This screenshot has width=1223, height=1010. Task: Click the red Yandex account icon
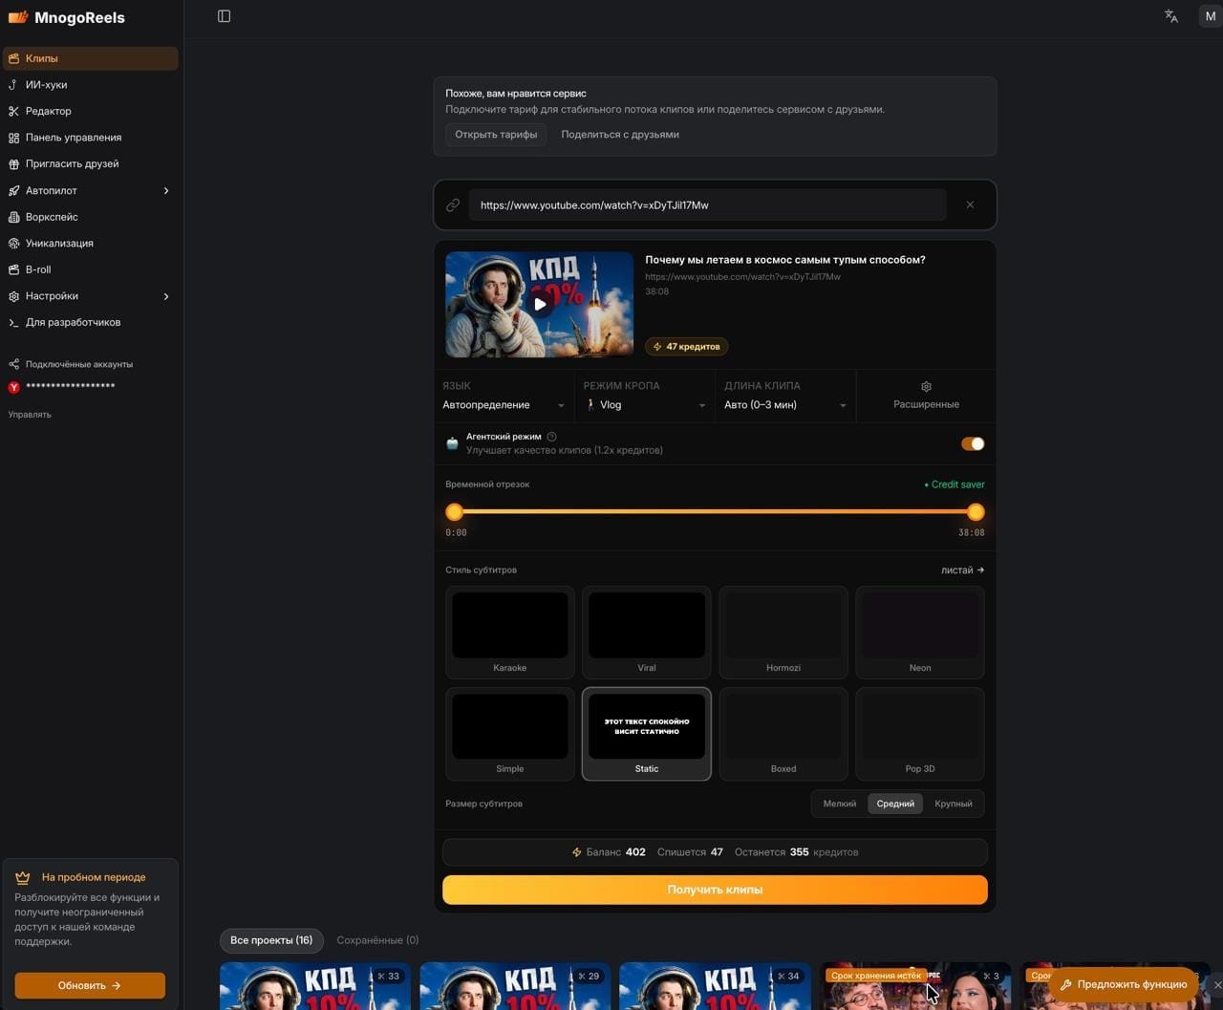click(13, 387)
